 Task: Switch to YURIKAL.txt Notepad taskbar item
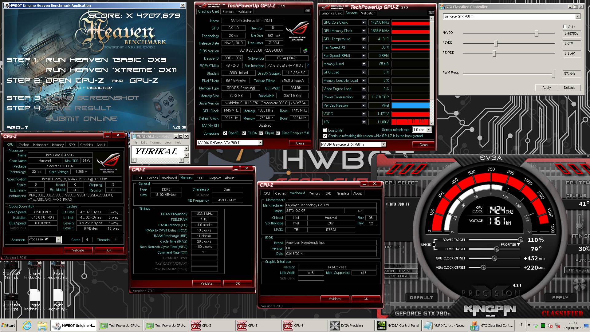[445, 326]
